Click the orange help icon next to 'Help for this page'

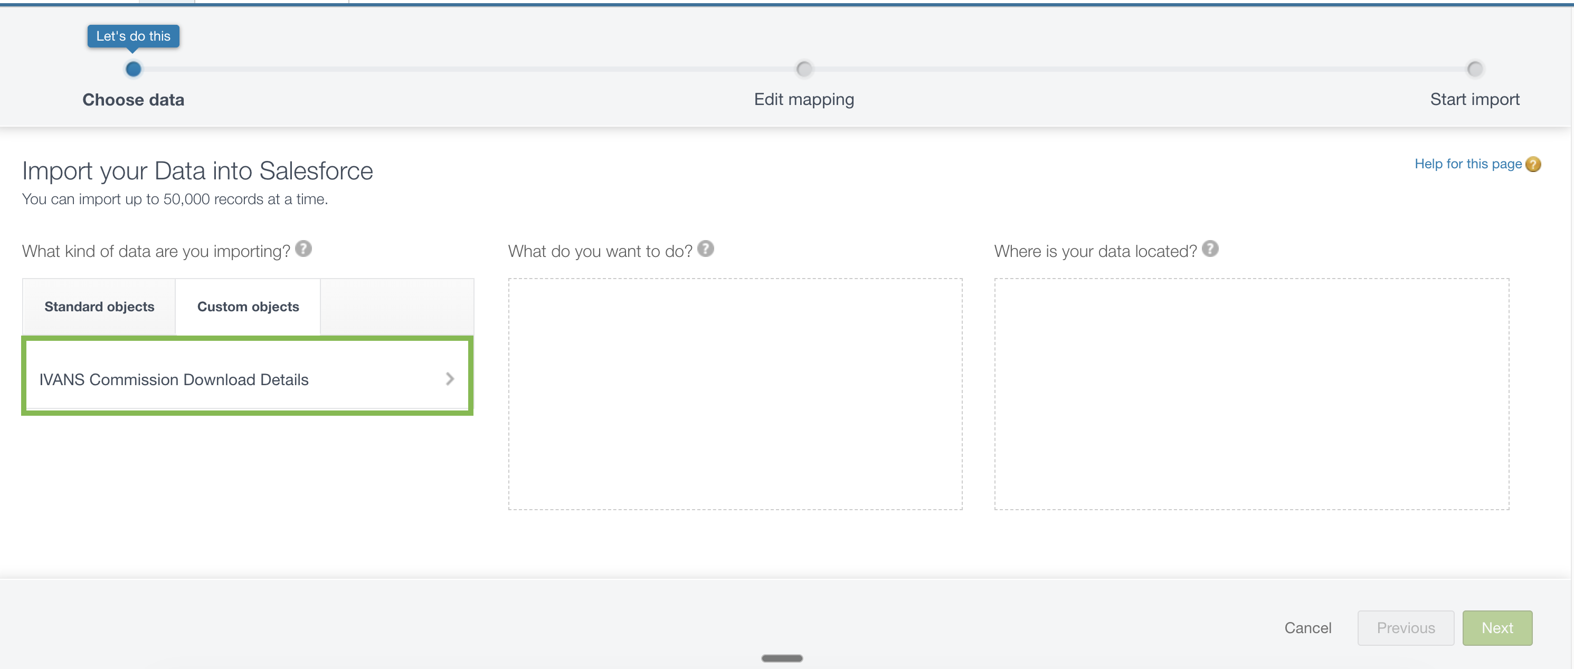pos(1533,164)
